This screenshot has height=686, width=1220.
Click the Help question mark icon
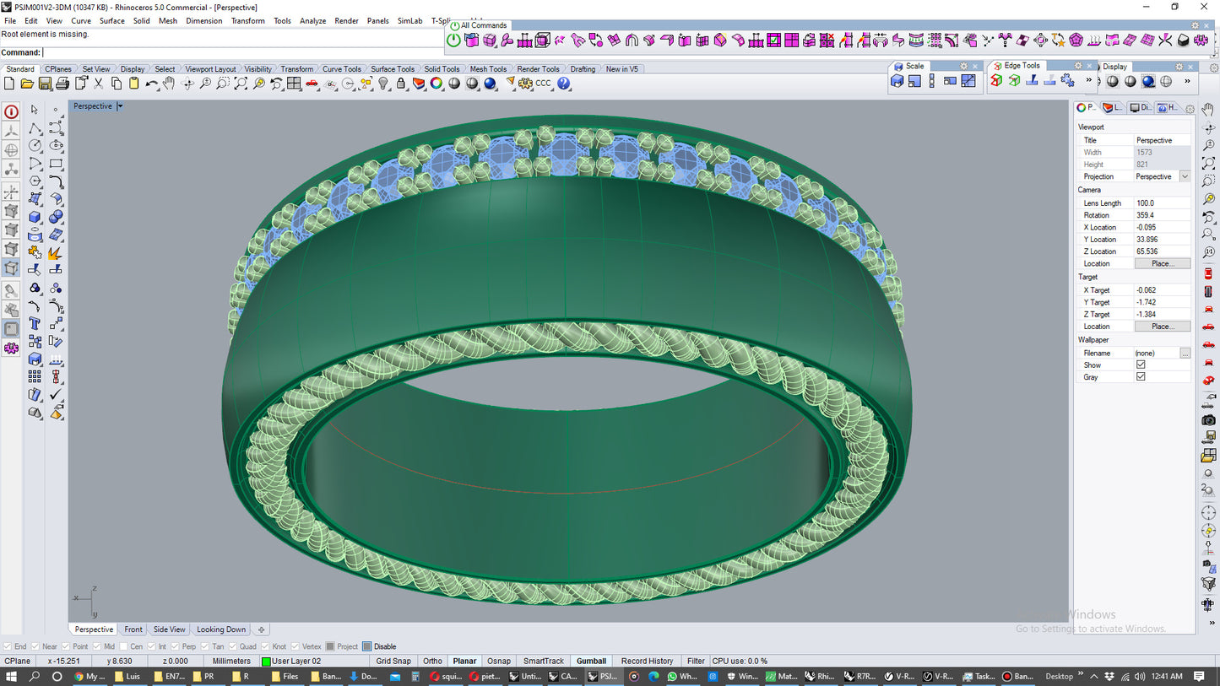pyautogui.click(x=564, y=84)
